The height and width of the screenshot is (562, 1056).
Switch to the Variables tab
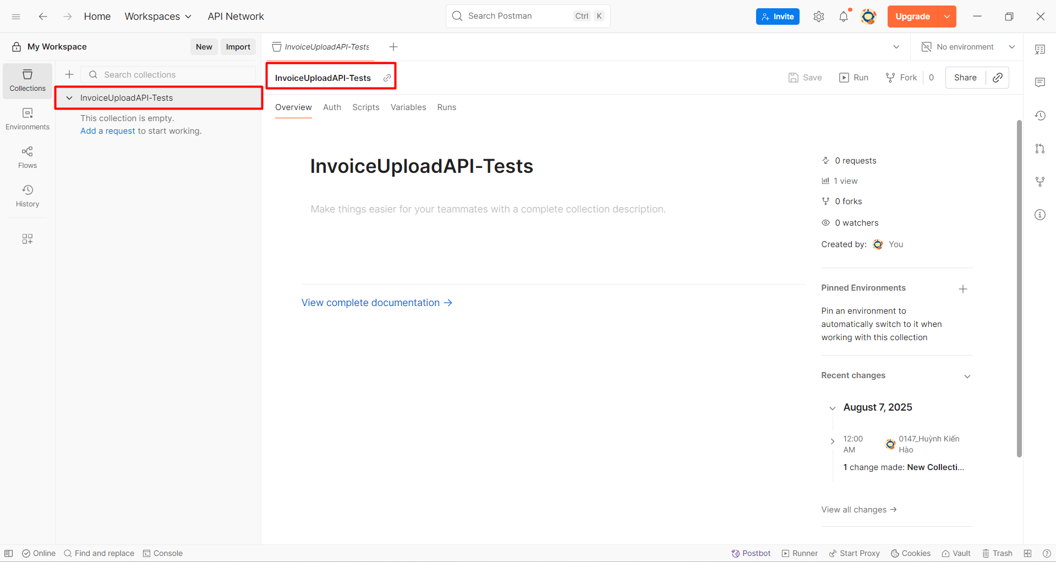408,107
